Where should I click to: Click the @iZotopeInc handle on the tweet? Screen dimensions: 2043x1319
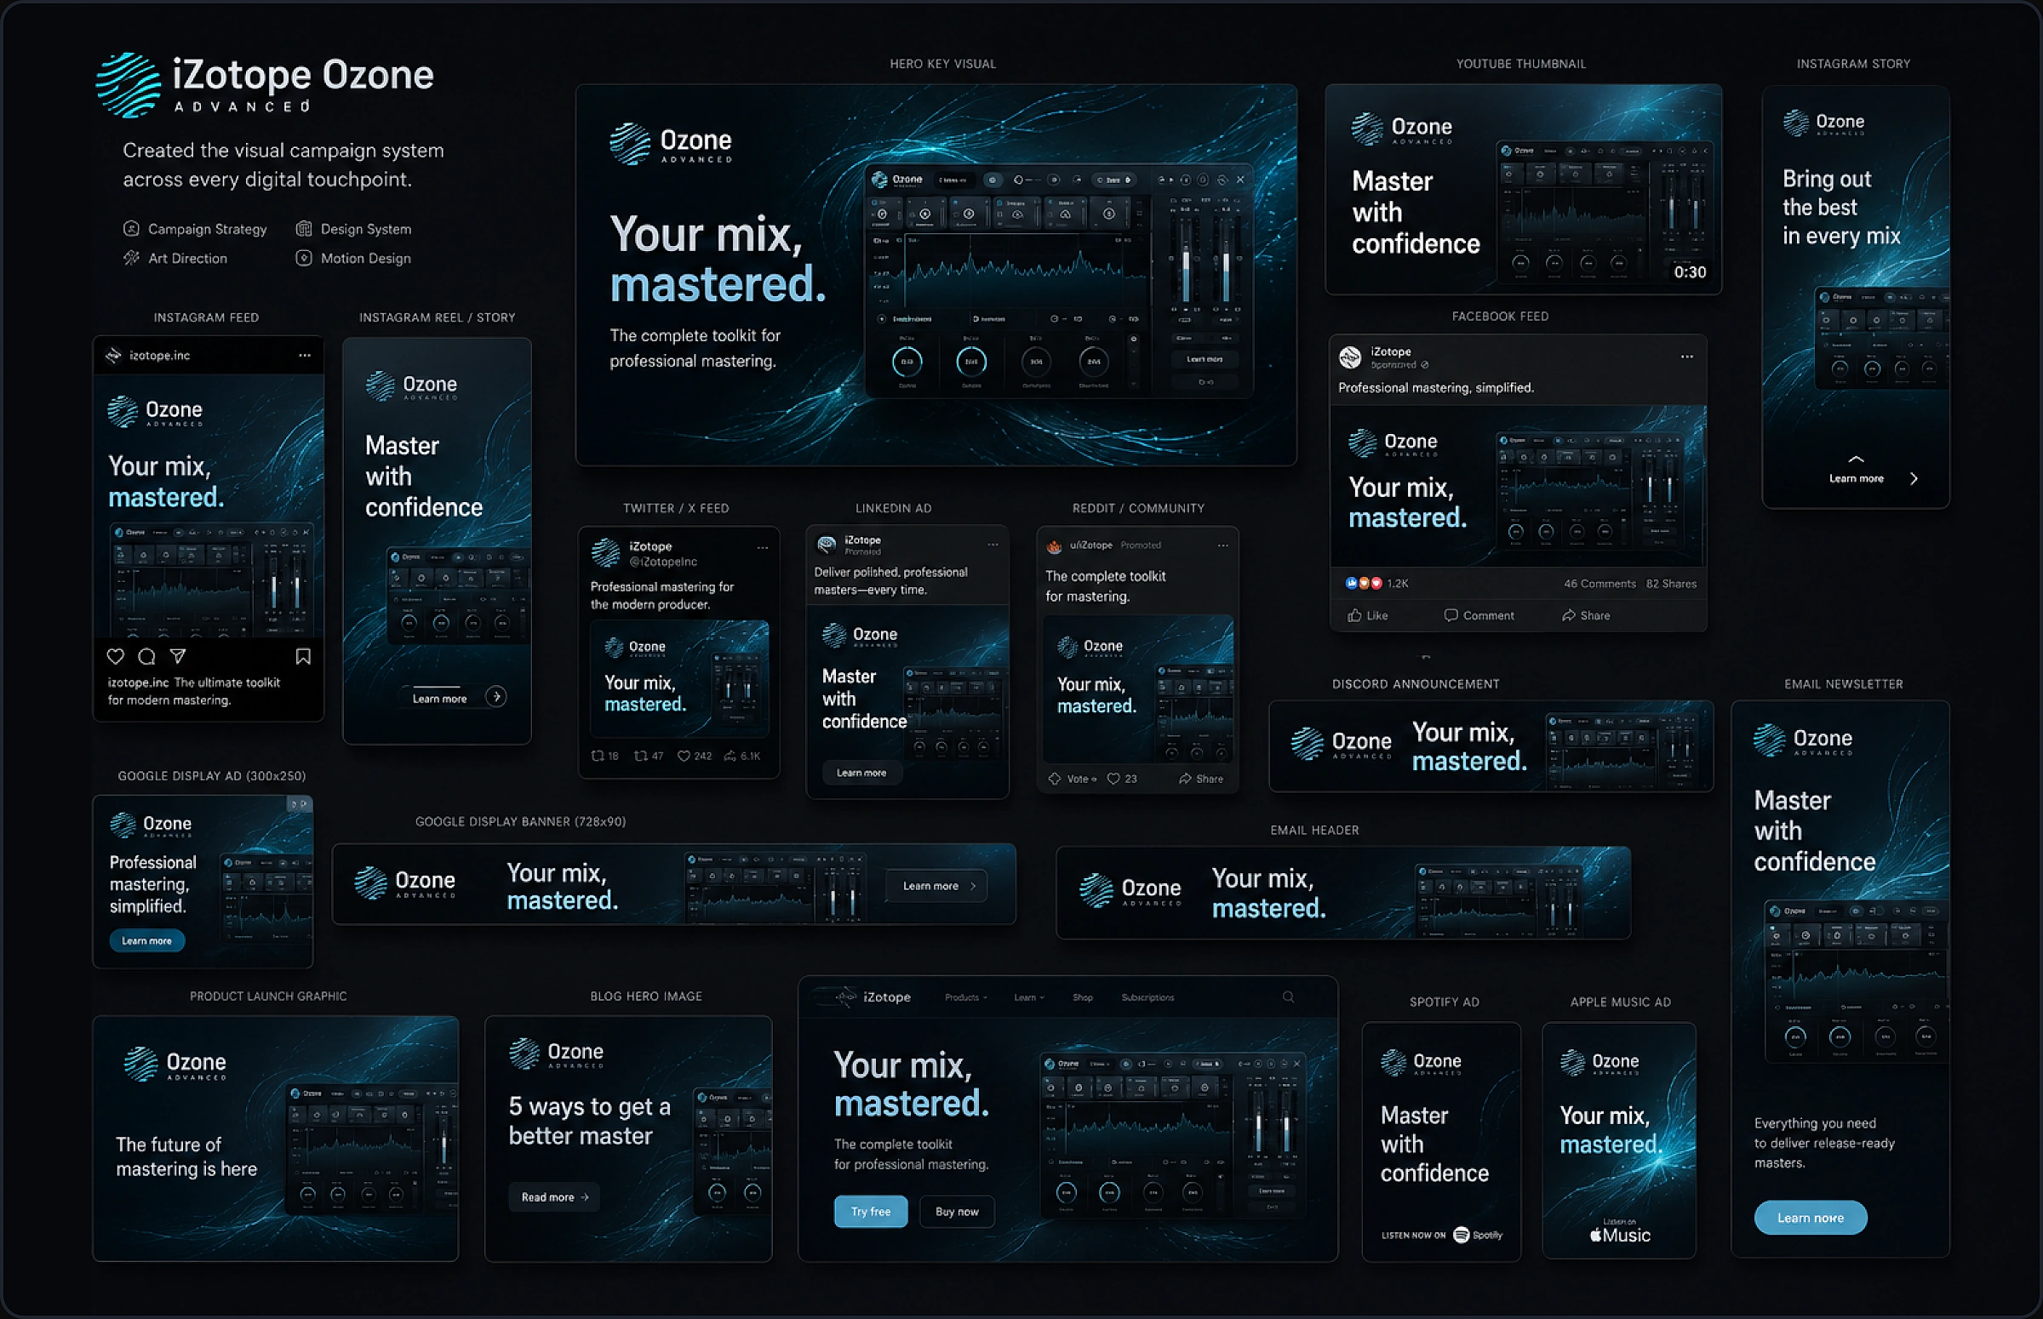(x=663, y=562)
